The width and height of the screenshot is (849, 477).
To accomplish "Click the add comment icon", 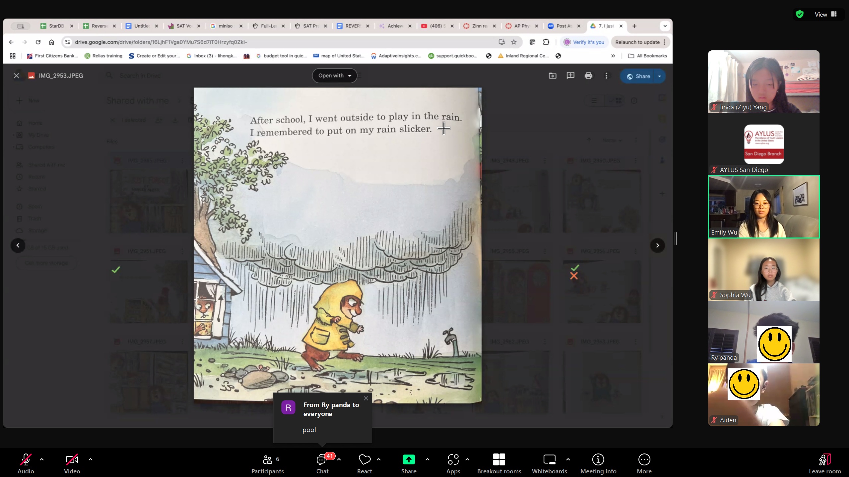I will tap(570, 76).
